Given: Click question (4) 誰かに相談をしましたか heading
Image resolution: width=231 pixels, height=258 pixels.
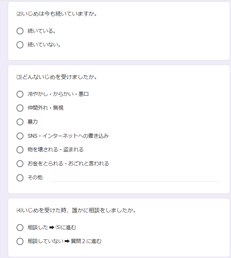Looking at the screenshot, I should click(x=76, y=210).
